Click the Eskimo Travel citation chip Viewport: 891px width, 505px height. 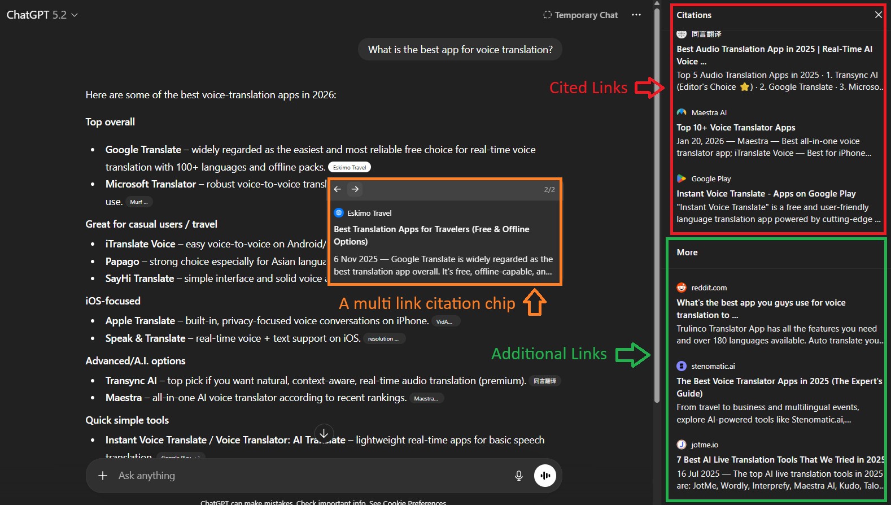coord(350,168)
